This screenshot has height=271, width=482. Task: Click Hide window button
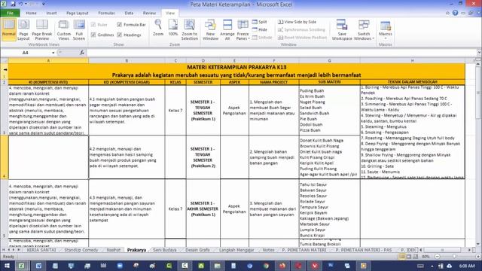coord(259,29)
